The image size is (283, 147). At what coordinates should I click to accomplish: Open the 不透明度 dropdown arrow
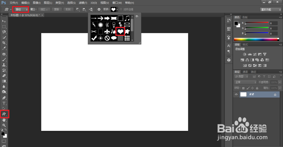point(280,82)
